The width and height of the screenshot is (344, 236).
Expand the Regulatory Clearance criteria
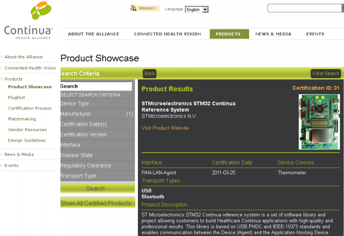point(97,166)
